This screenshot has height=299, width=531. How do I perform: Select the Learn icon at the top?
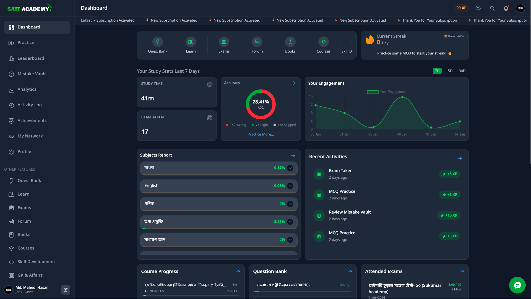coord(191,42)
